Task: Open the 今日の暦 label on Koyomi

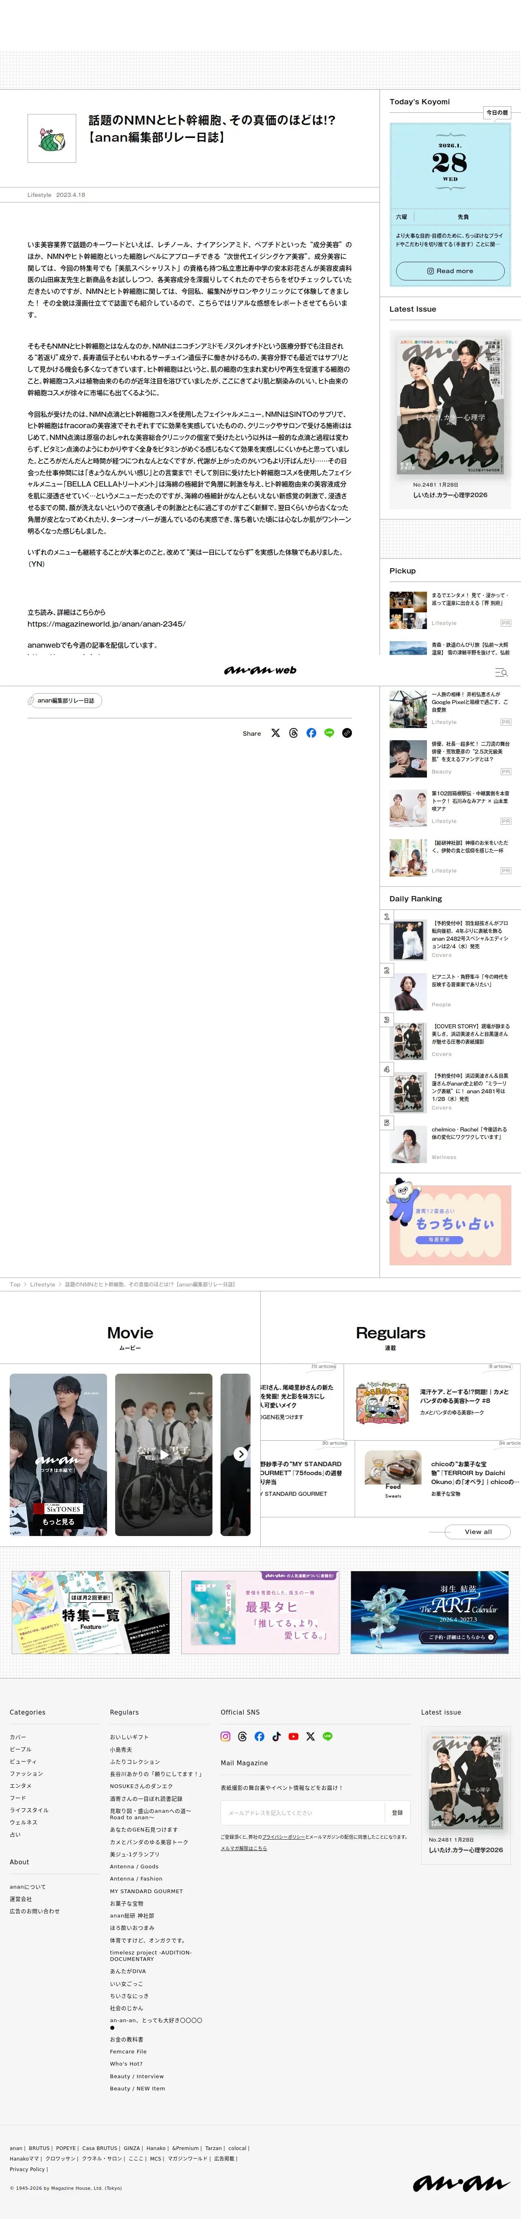Action: coord(498,113)
